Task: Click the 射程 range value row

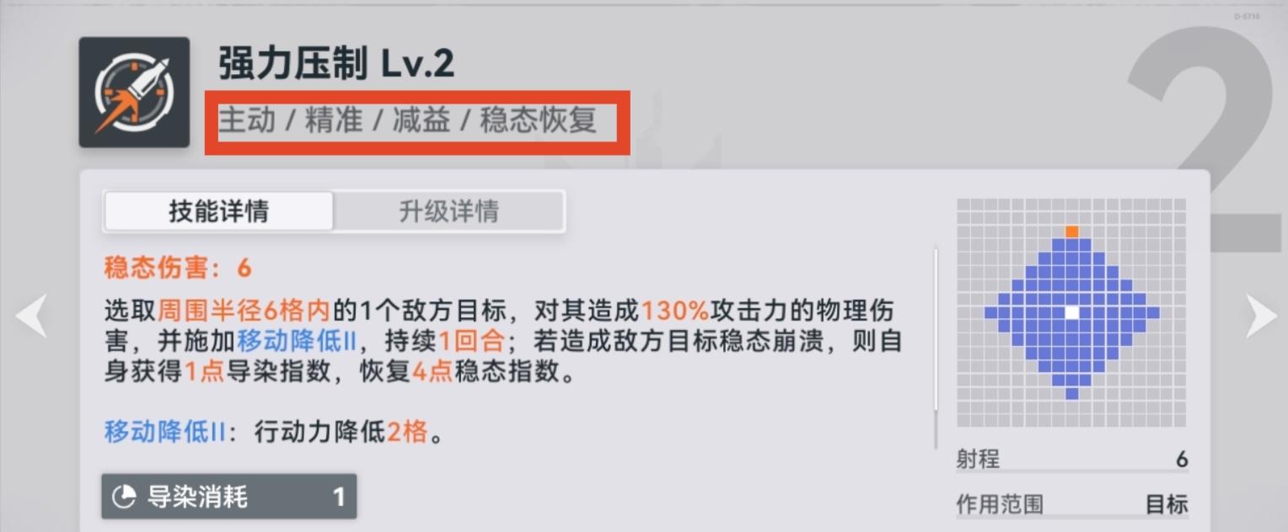Action: [1071, 460]
